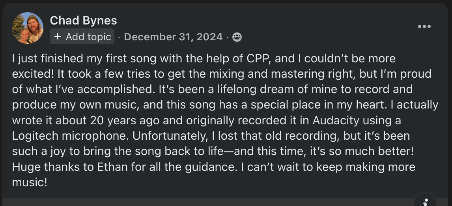Click the partially visible info icon button

(425, 202)
